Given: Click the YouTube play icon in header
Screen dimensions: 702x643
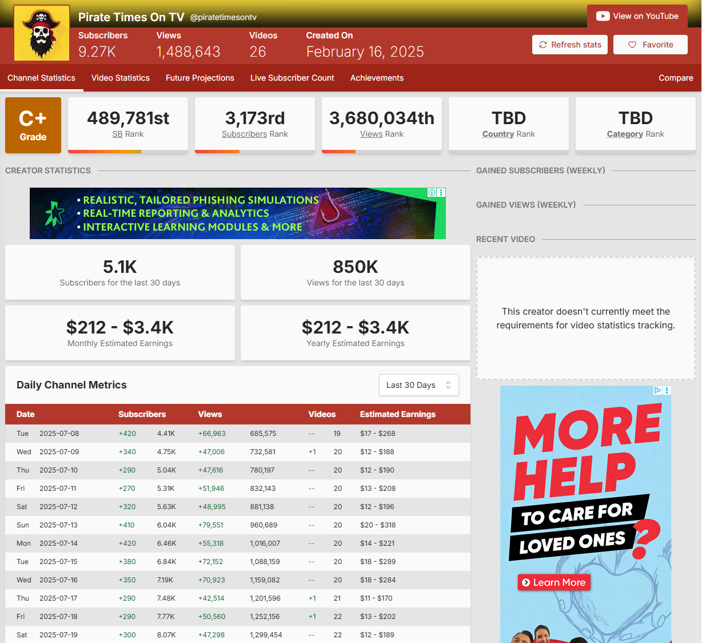Looking at the screenshot, I should (x=603, y=16).
